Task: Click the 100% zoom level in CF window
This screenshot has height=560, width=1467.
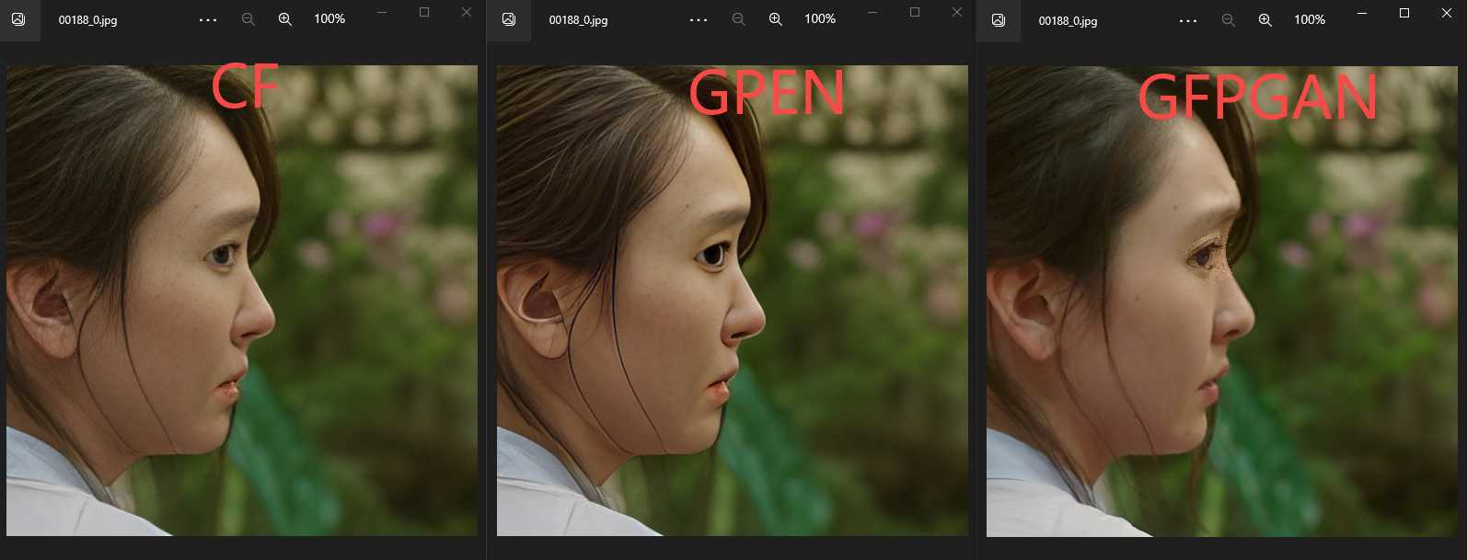Action: pyautogui.click(x=329, y=18)
